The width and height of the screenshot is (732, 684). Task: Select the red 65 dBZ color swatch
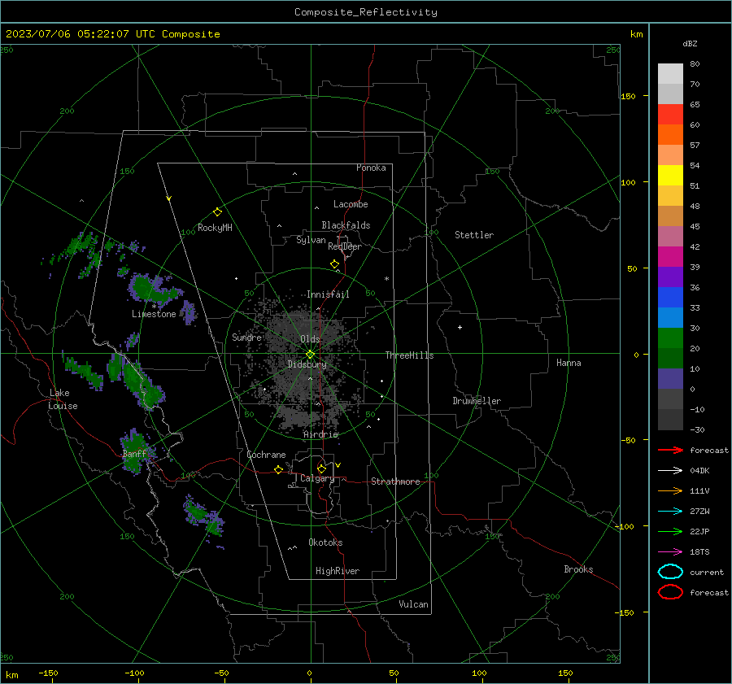670,115
